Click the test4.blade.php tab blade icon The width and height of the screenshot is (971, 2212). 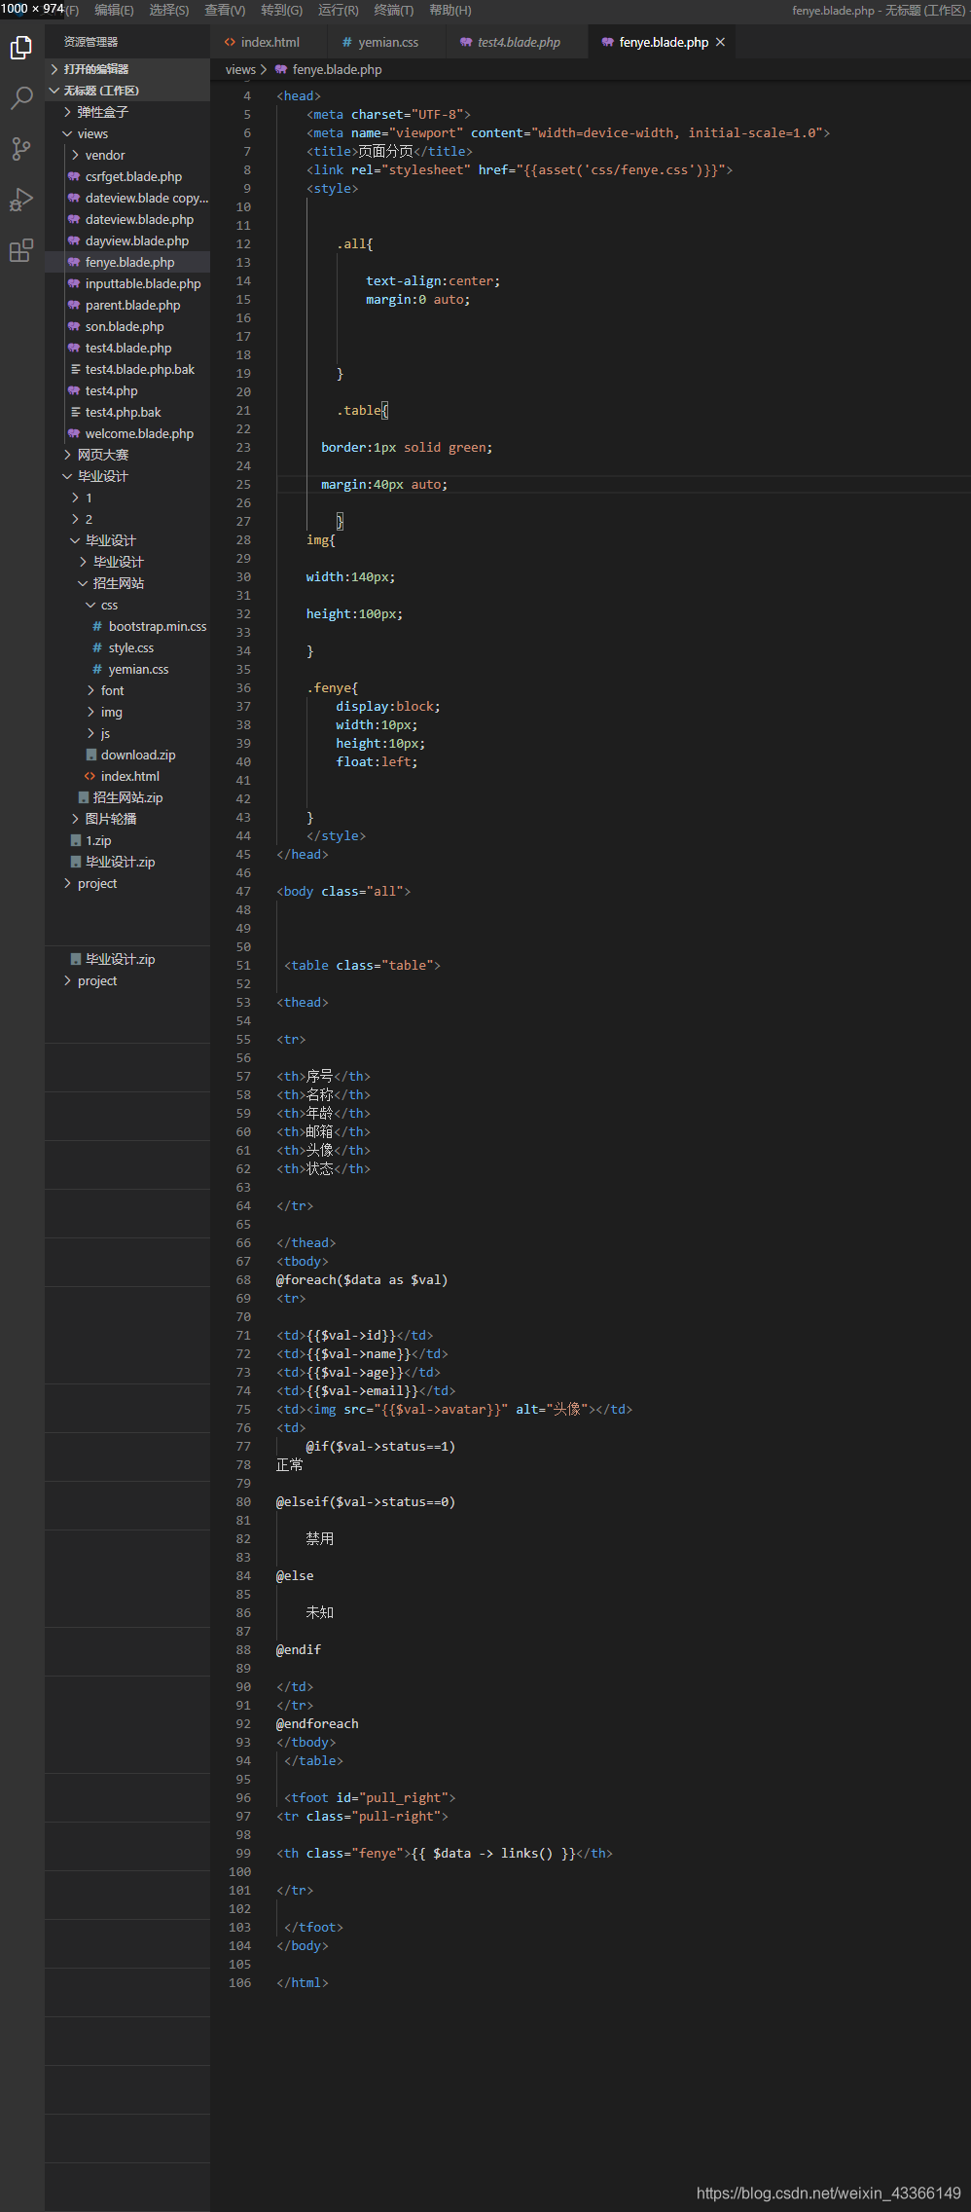coord(466,42)
